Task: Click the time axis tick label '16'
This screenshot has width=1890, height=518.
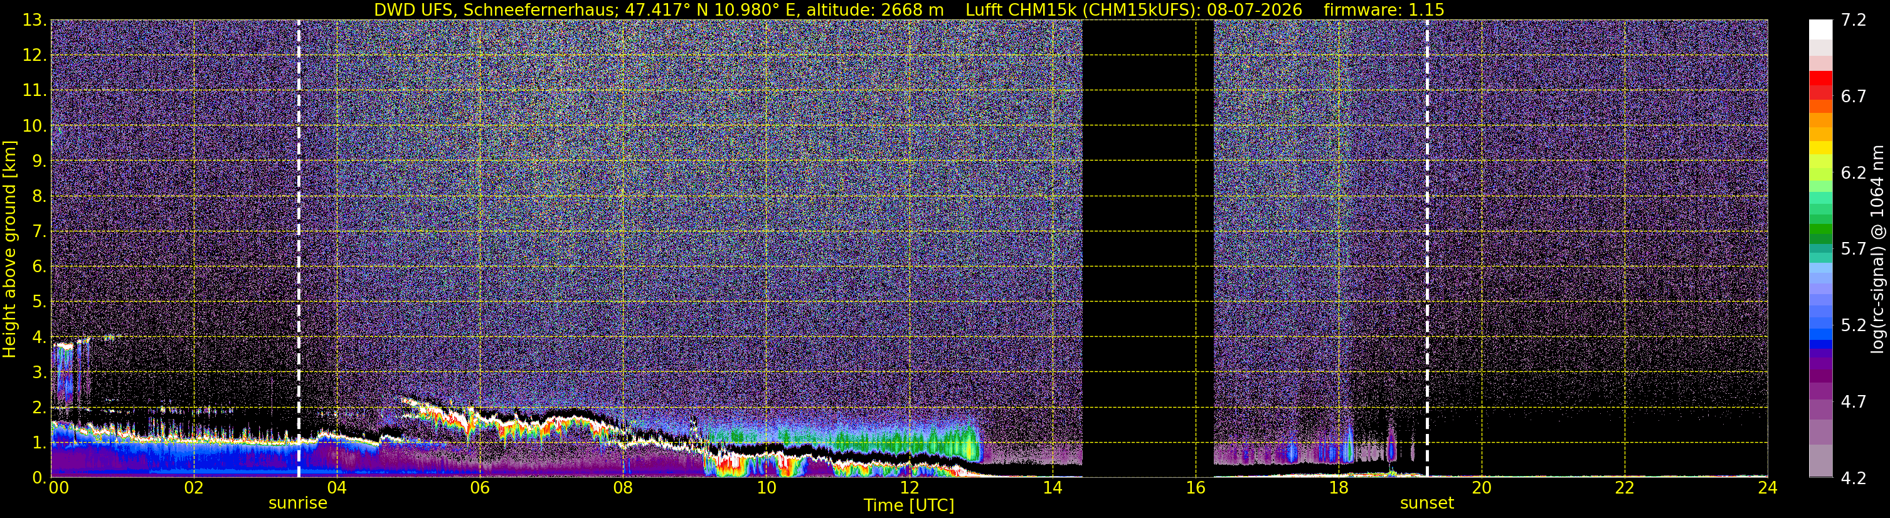Action: pyautogui.click(x=1195, y=488)
